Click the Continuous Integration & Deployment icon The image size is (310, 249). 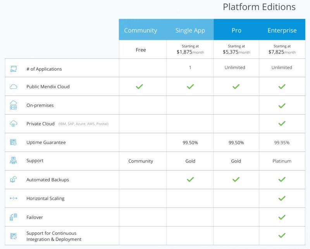pos(14,236)
